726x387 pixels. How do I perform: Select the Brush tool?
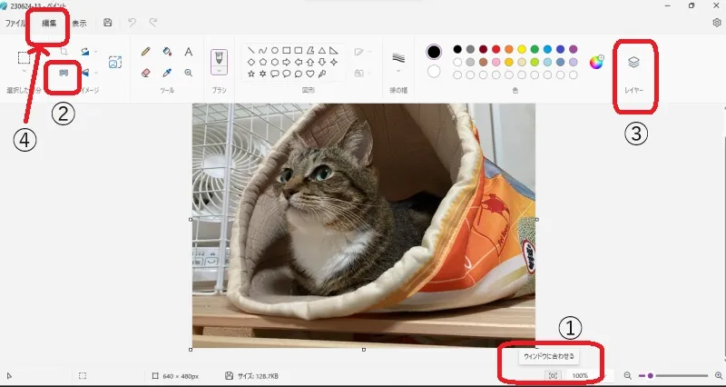click(x=219, y=57)
